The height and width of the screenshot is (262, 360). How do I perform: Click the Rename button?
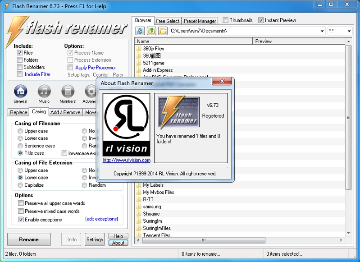[29, 239]
